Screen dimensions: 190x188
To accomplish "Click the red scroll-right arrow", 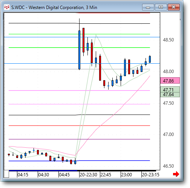I will [176, 174].
